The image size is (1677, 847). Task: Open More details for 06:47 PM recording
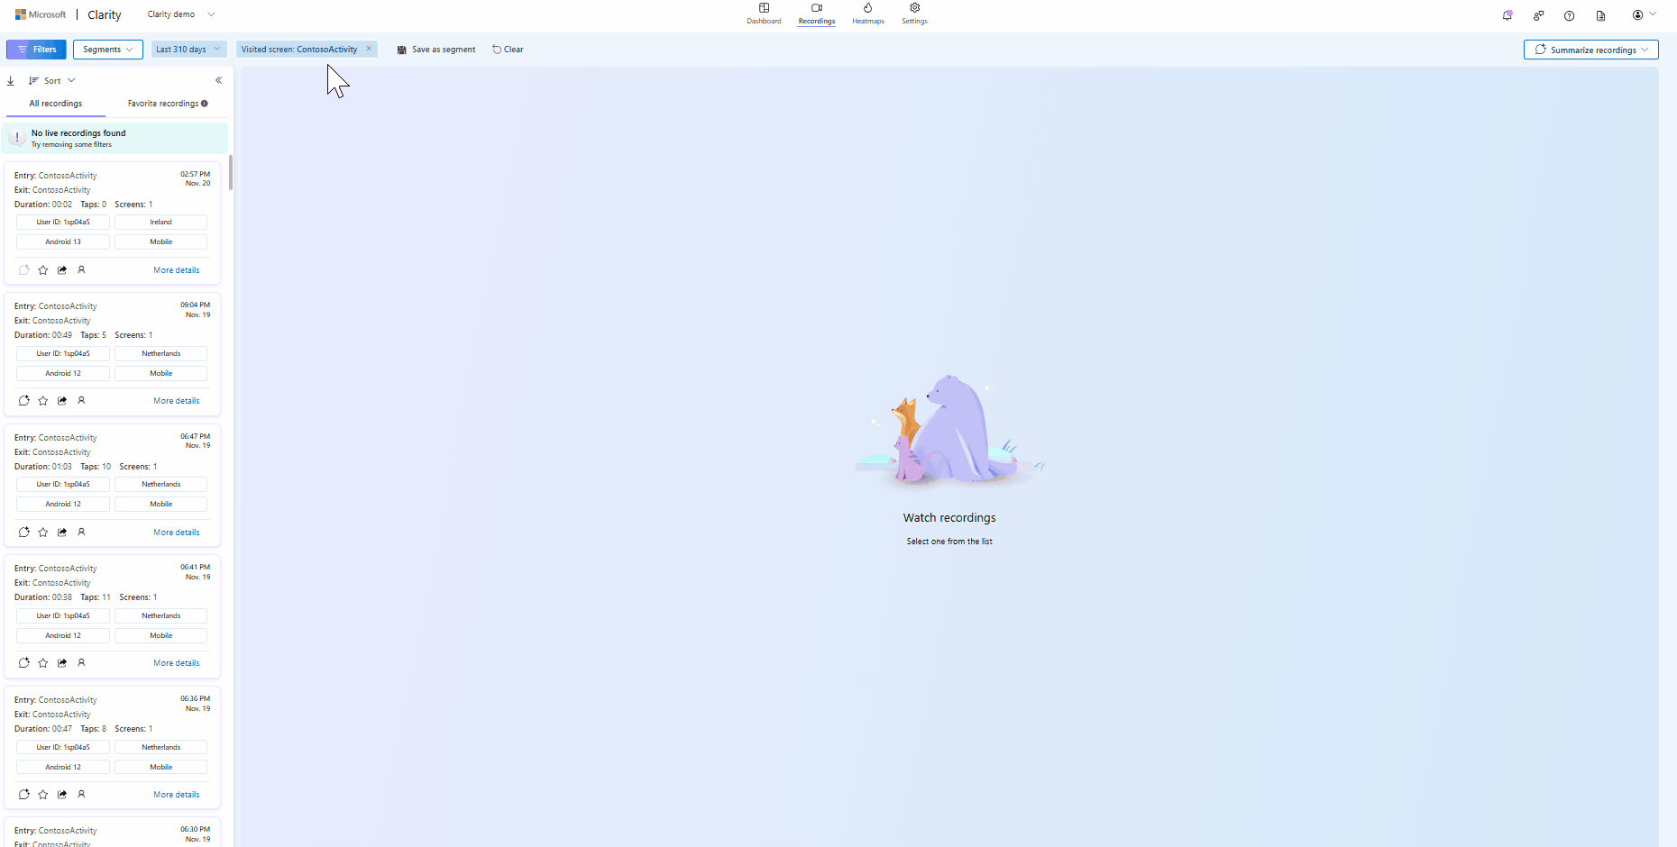[177, 533]
